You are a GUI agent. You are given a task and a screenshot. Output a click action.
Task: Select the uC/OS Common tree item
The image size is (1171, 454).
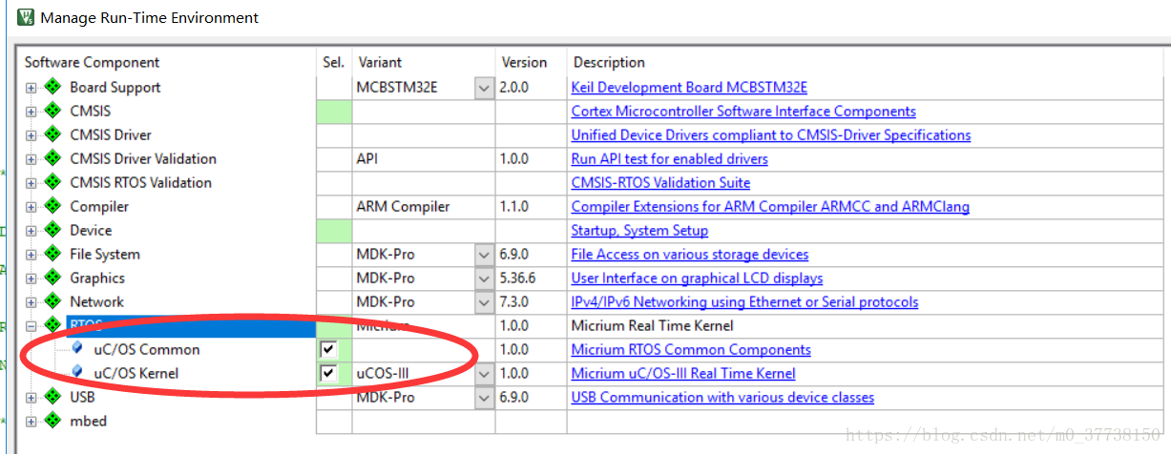click(x=146, y=349)
